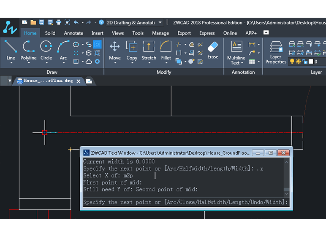The width and height of the screenshot is (326, 236).
Task: Click the Leader annotation icon
Action: click(x=252, y=53)
